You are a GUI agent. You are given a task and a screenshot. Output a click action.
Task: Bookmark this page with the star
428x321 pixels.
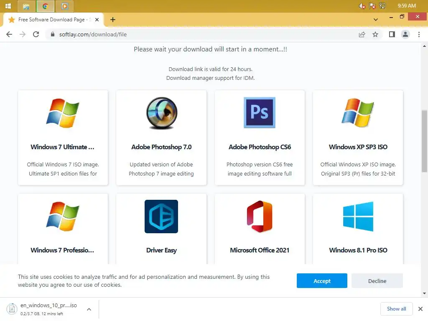(375, 34)
